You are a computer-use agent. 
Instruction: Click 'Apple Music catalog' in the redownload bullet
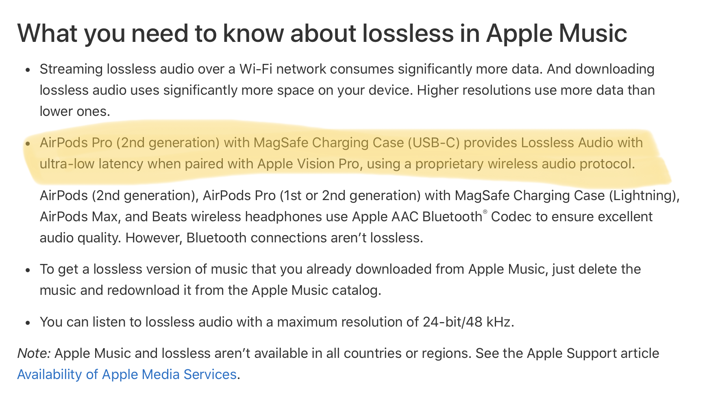click(315, 290)
